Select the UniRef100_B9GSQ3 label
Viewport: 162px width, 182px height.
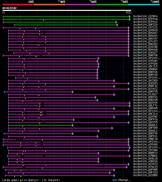click(x=145, y=44)
